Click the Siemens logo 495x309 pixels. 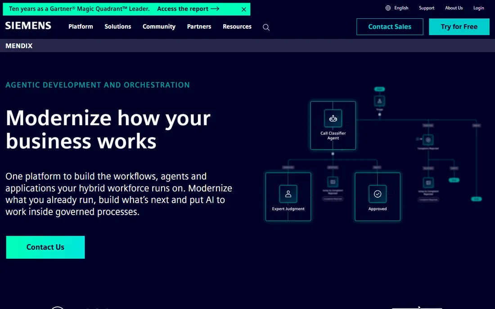coord(28,26)
